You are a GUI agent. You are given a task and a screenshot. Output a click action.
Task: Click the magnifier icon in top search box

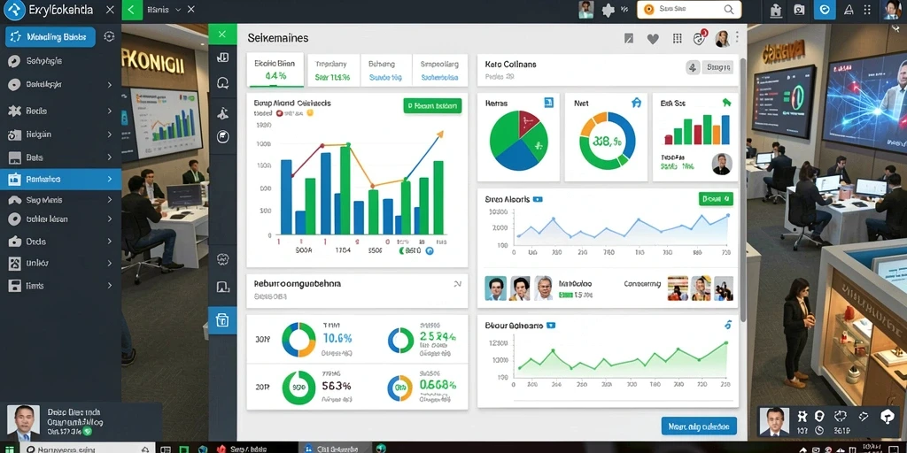tap(728, 9)
